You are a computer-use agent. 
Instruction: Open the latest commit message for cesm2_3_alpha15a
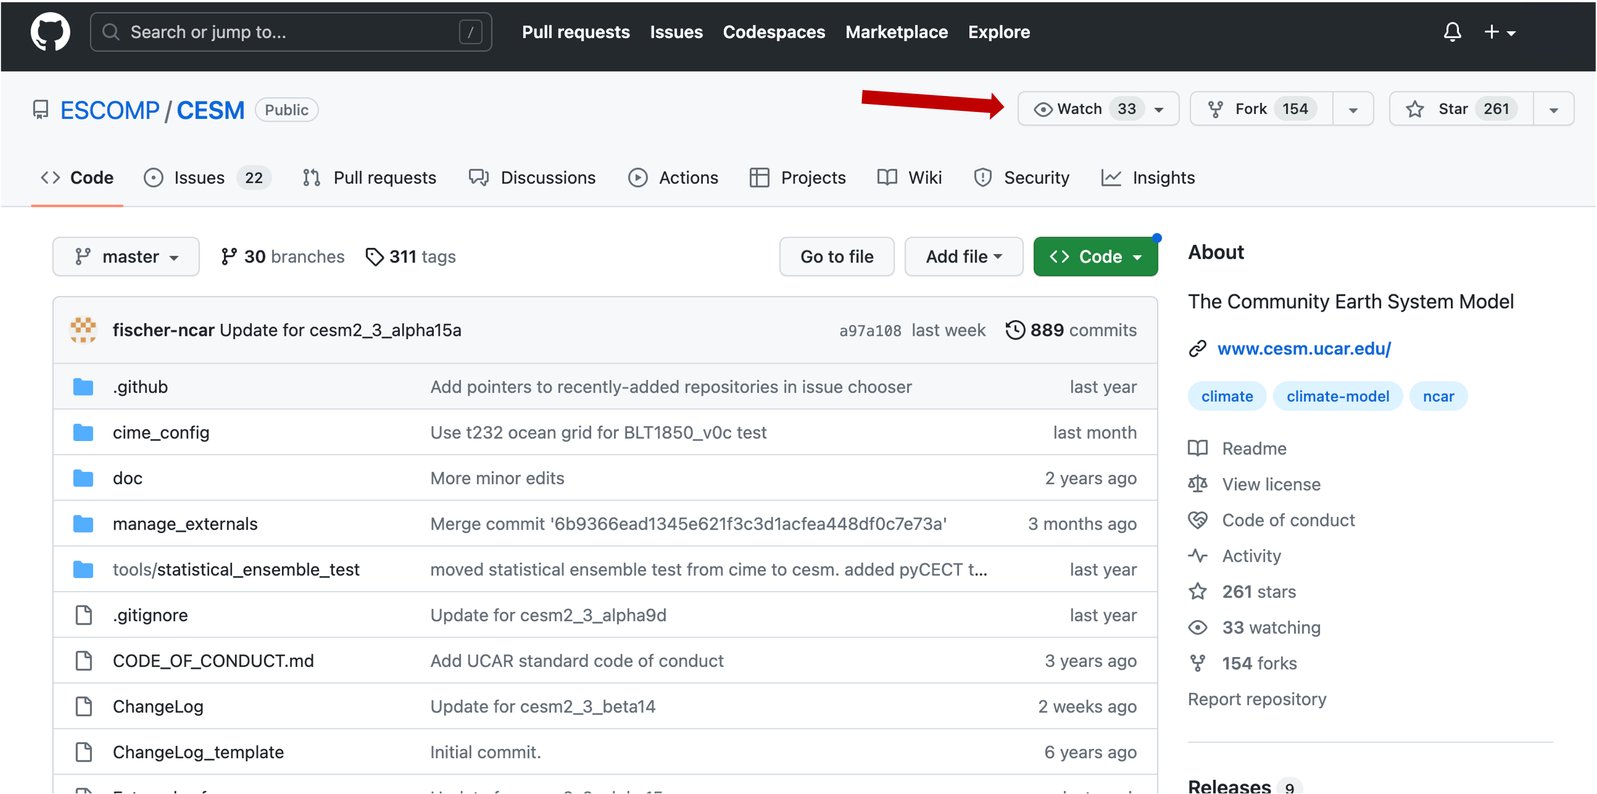(x=341, y=329)
